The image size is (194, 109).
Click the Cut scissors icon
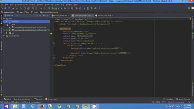21,8
